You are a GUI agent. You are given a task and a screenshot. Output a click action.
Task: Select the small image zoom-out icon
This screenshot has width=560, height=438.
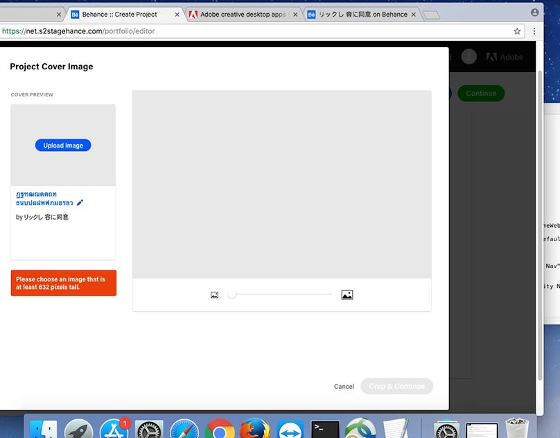tap(215, 294)
